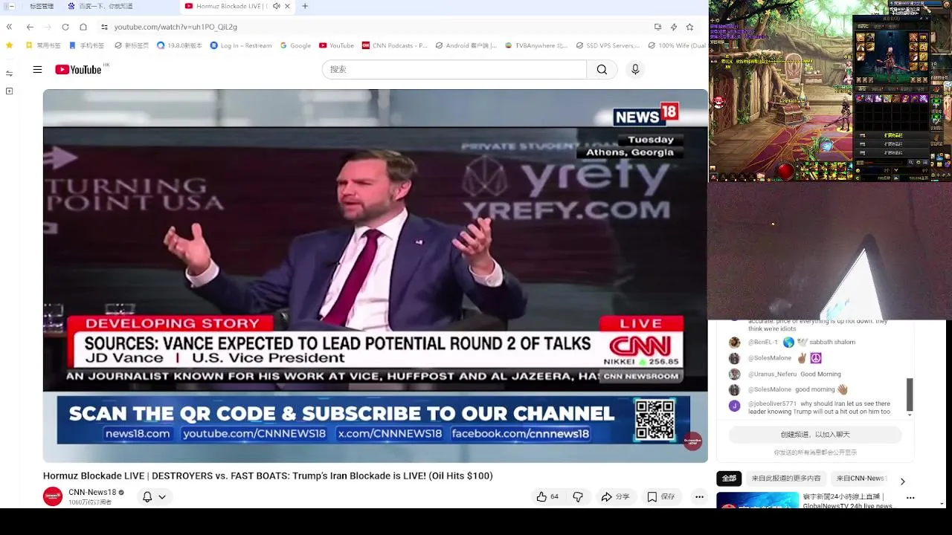Open the CNN-News18 channel name link

(92, 492)
